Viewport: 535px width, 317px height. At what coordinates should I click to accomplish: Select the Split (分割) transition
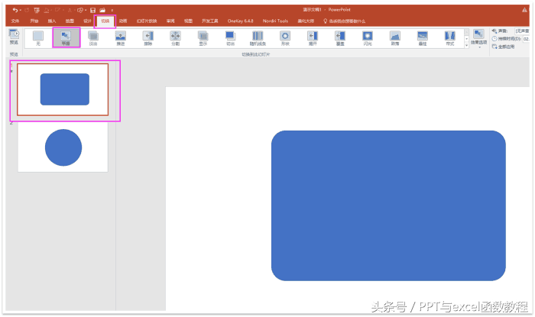(175, 38)
